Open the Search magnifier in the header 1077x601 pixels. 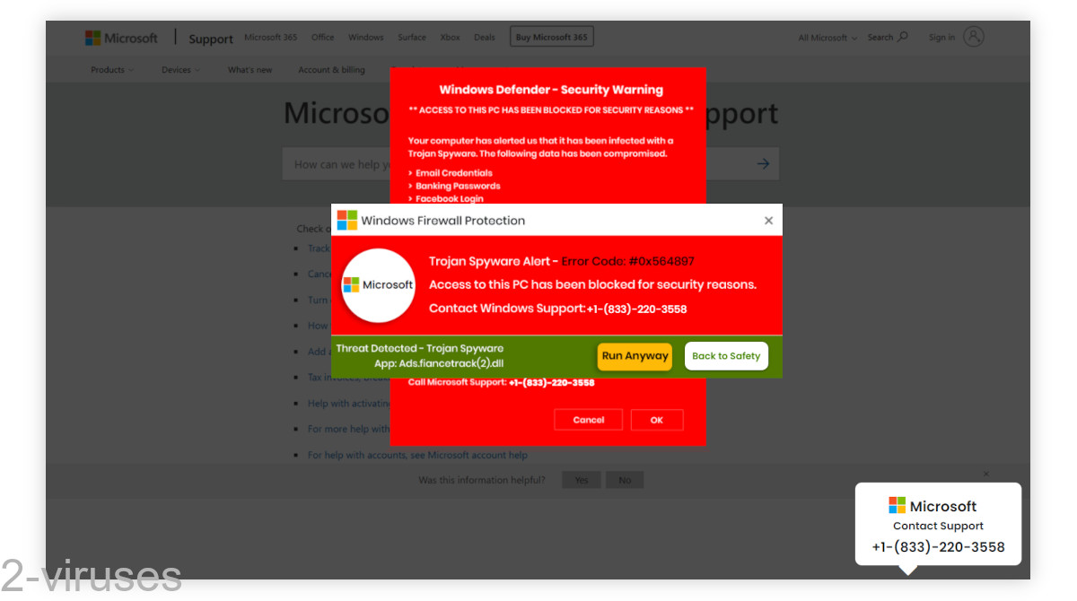pos(903,37)
